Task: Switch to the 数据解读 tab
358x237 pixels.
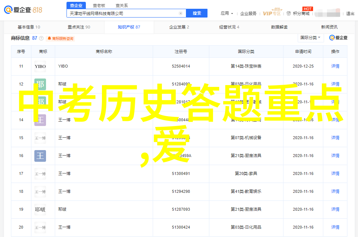Action: [279, 27]
